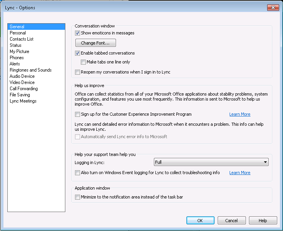Confirm settings with the OK button
The width and height of the screenshot is (283, 231).
coord(200,220)
